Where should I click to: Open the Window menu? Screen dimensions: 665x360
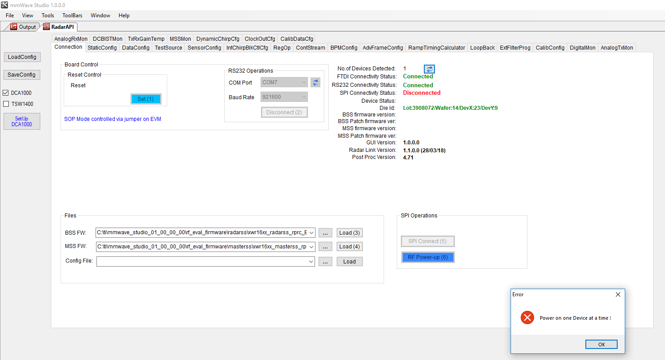coord(100,15)
